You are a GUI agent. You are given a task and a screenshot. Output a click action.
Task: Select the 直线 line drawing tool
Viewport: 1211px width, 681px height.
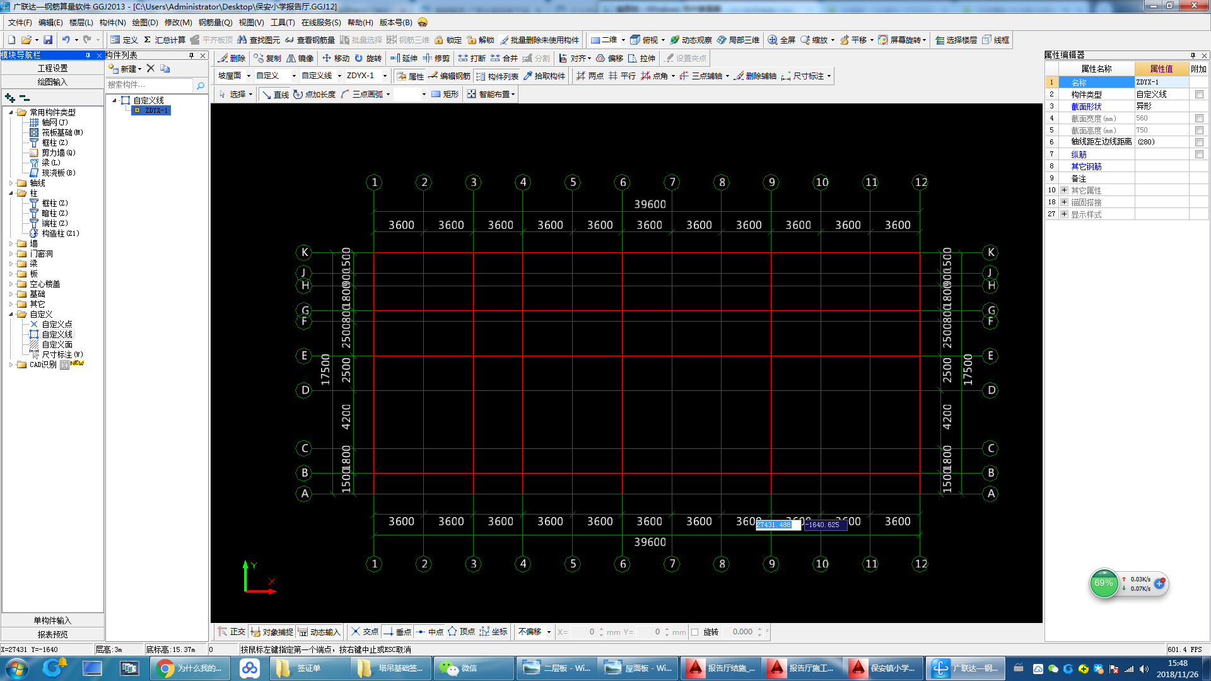point(275,94)
